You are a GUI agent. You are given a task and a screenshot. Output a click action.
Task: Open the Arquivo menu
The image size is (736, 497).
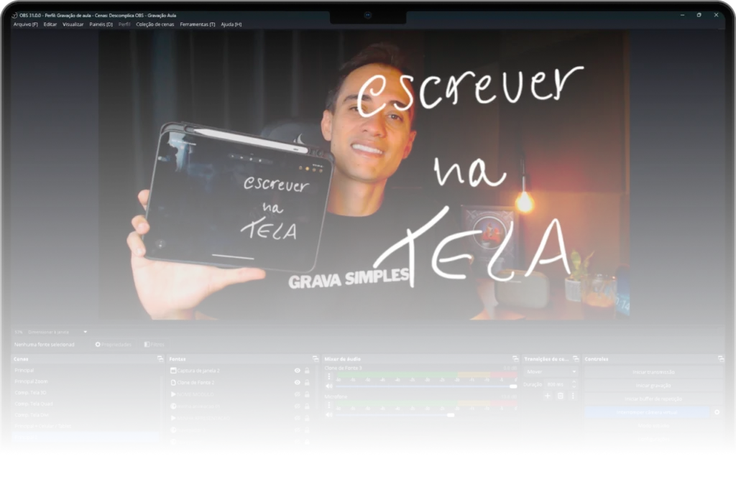coord(25,24)
